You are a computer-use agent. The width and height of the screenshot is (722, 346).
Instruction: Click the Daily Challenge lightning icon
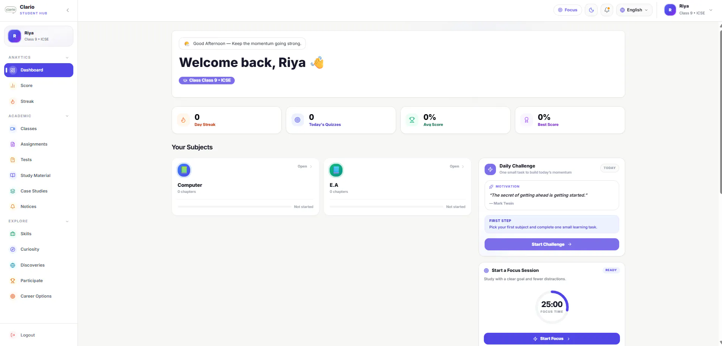point(490,169)
